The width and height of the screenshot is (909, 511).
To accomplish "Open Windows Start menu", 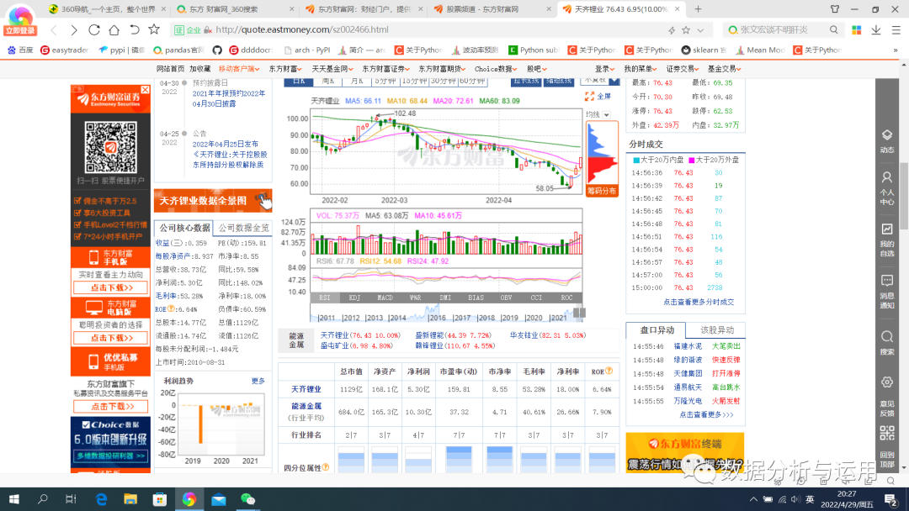I will pos(14,499).
